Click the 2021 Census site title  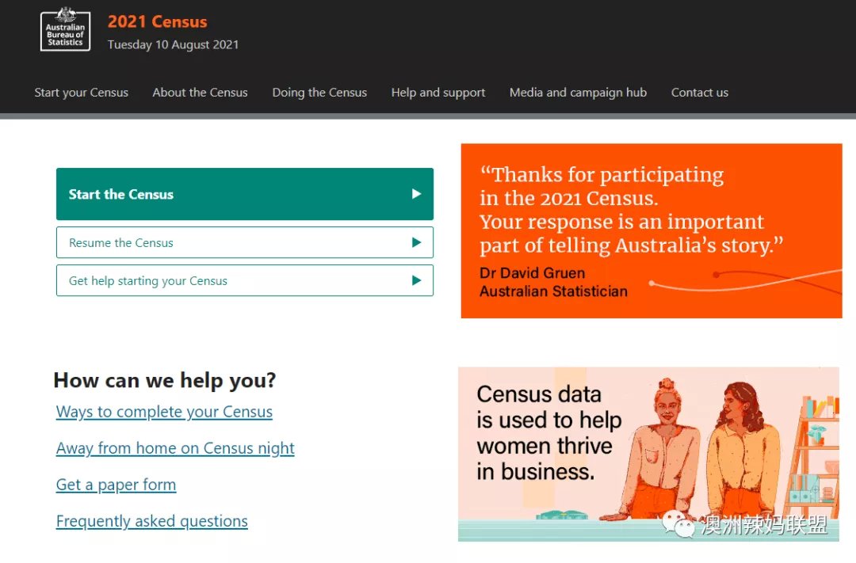[157, 22]
